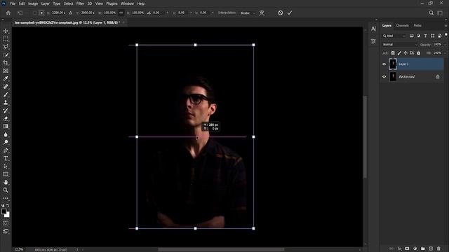
Task: Switch to warp mode icon
Action: click(262, 13)
